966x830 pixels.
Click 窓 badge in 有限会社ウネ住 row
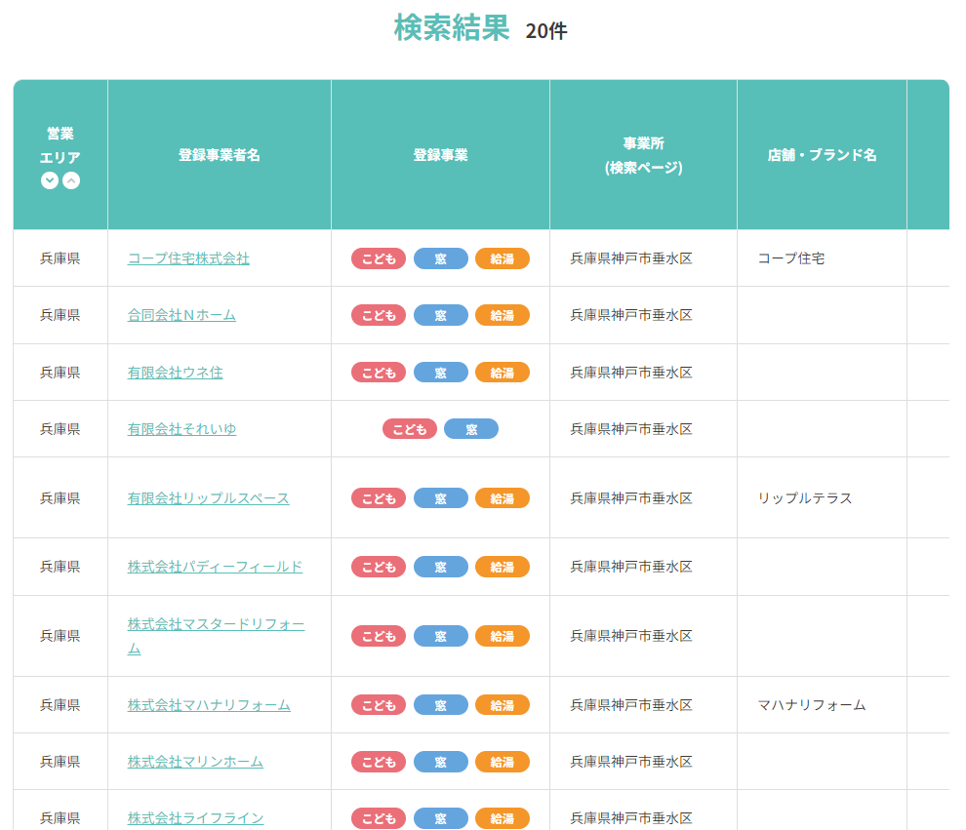click(x=440, y=373)
